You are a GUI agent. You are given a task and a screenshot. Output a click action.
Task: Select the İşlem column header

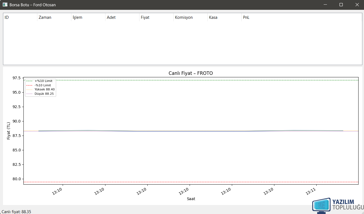point(88,17)
